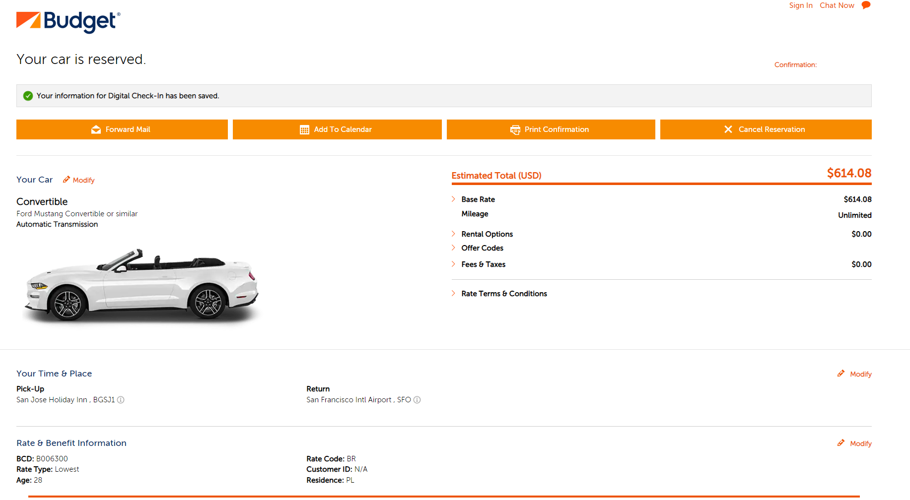910x500 pixels.
Task: Click the San Jose Holiday Inn pick-up location
Action: point(66,400)
